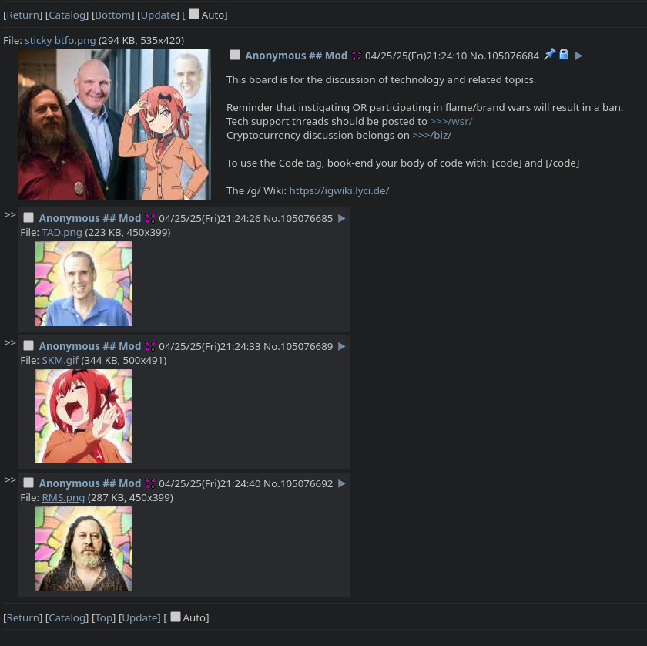Open post menu arrow for No.105076685
Screen dimensions: 647x646
[342, 218]
